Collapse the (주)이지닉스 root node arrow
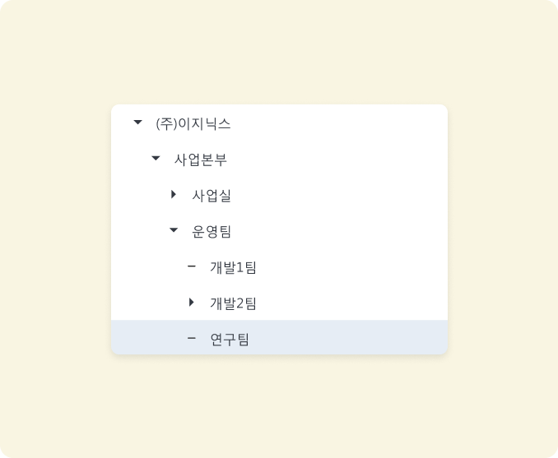The width and height of the screenshot is (558, 458). pos(137,123)
